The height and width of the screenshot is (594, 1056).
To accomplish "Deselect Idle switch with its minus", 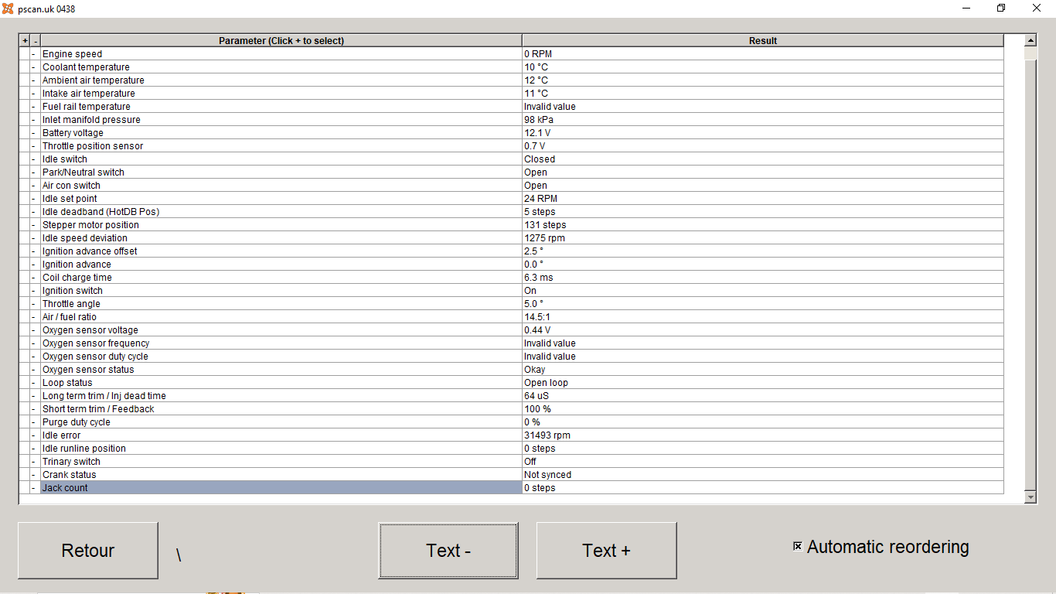I will pos(35,159).
